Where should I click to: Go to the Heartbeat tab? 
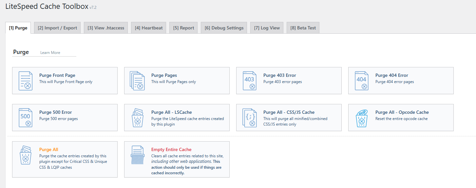coord(149,28)
